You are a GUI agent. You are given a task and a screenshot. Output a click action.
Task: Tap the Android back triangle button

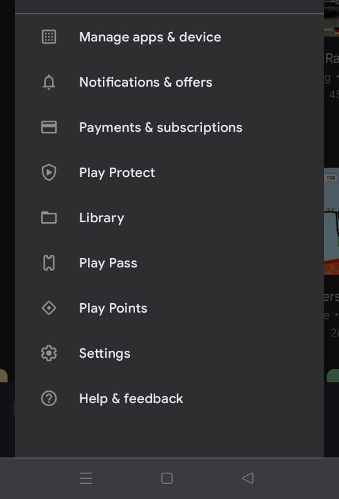[248, 478]
